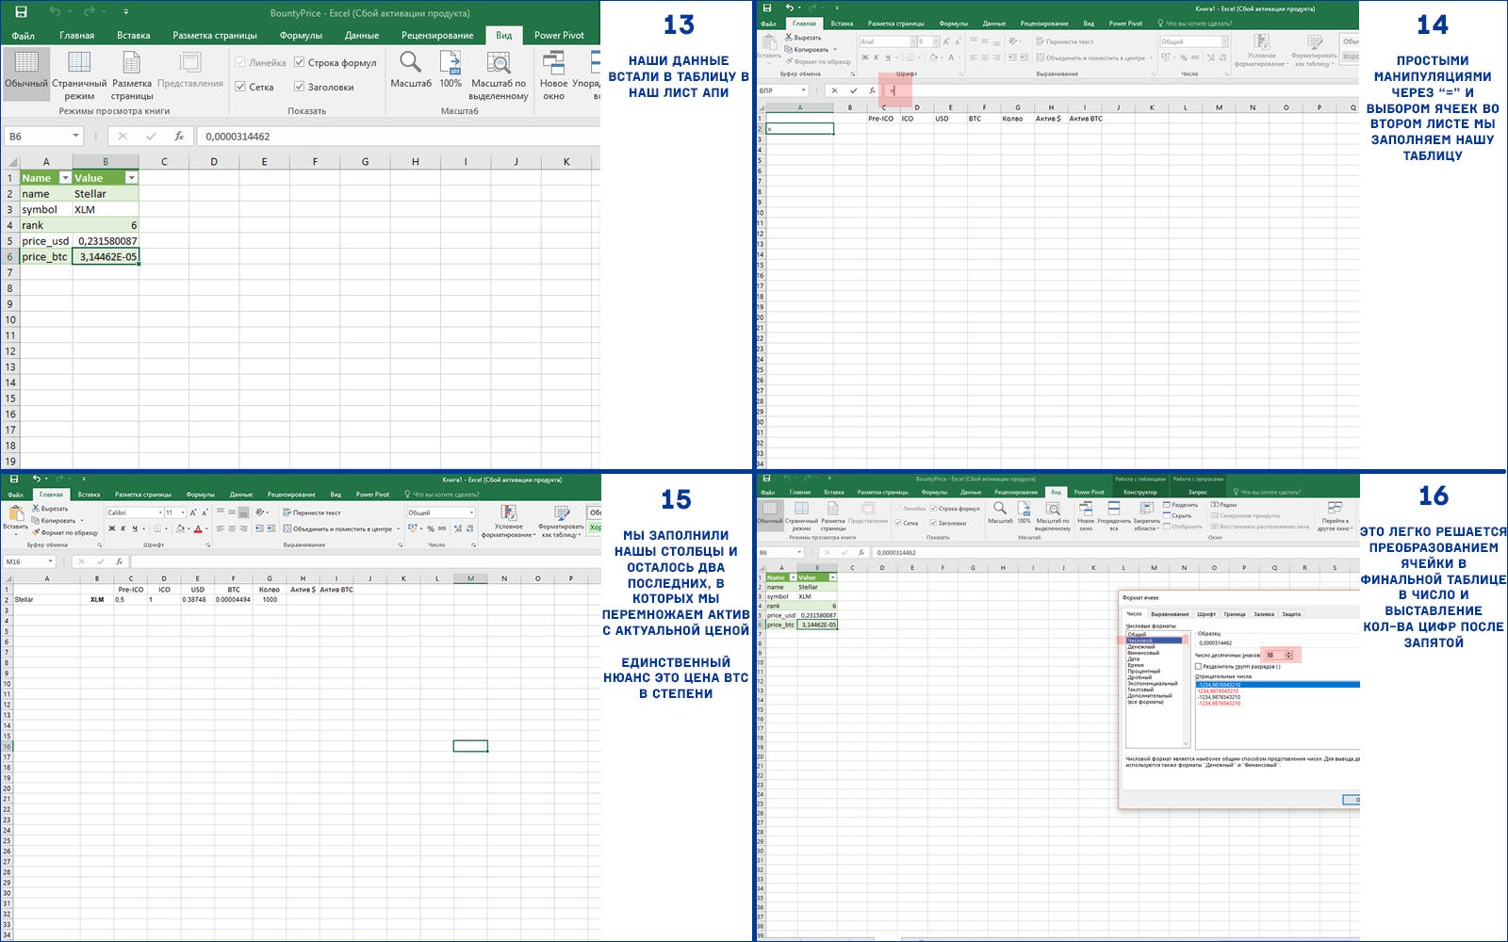This screenshot has width=1508, height=942.
Task: Click the Save icon in the BountyPrice step 13 window
Action: pyautogui.click(x=21, y=12)
